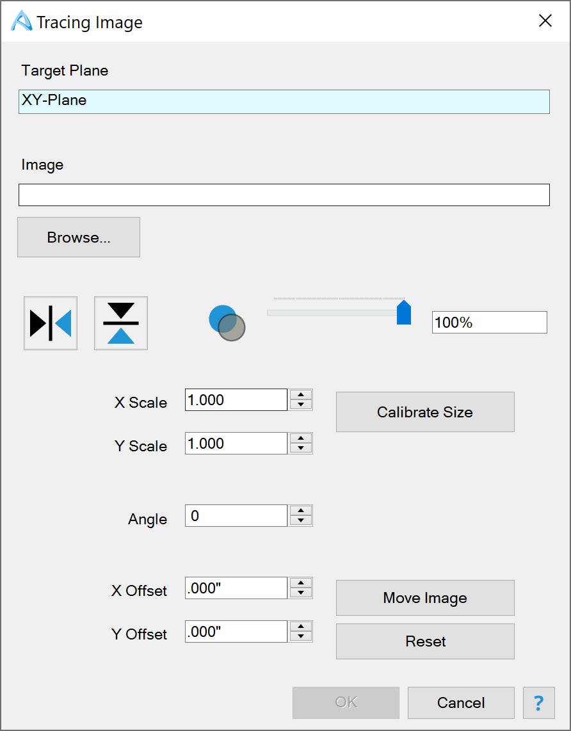The width and height of the screenshot is (571, 731).
Task: Click the 100% transparency value field
Action: [x=489, y=323]
